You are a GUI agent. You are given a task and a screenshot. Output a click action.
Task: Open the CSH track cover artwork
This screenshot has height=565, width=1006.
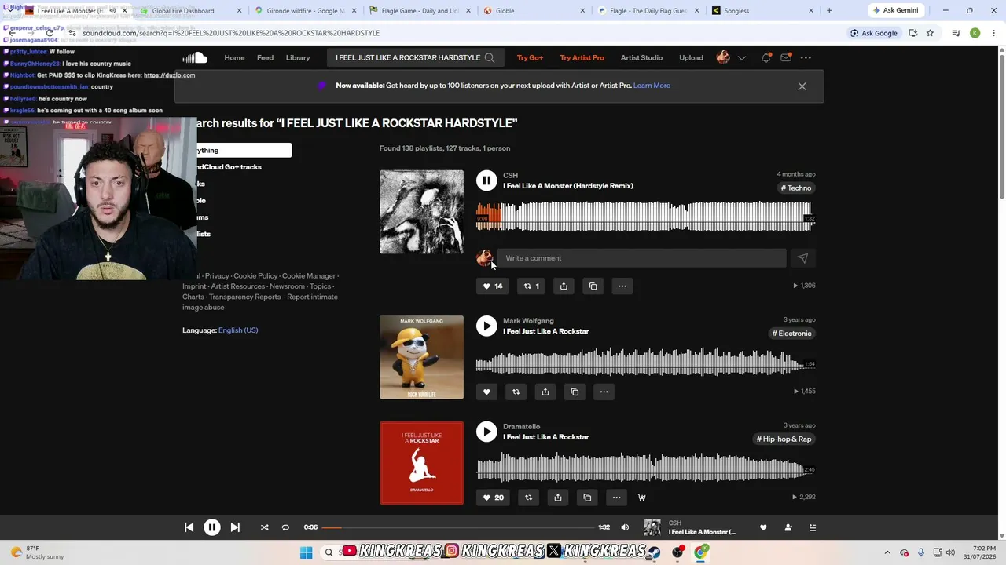[421, 212]
